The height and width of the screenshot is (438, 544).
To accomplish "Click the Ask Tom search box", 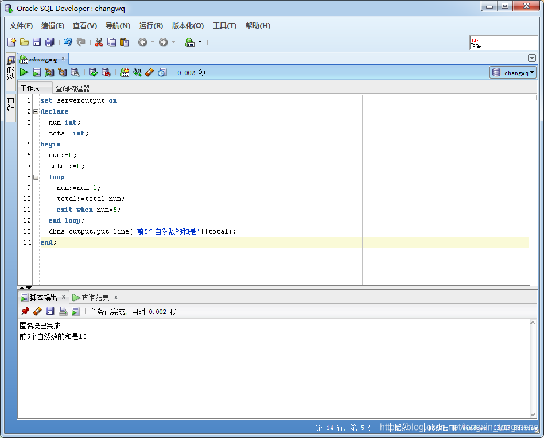I will click(x=503, y=42).
